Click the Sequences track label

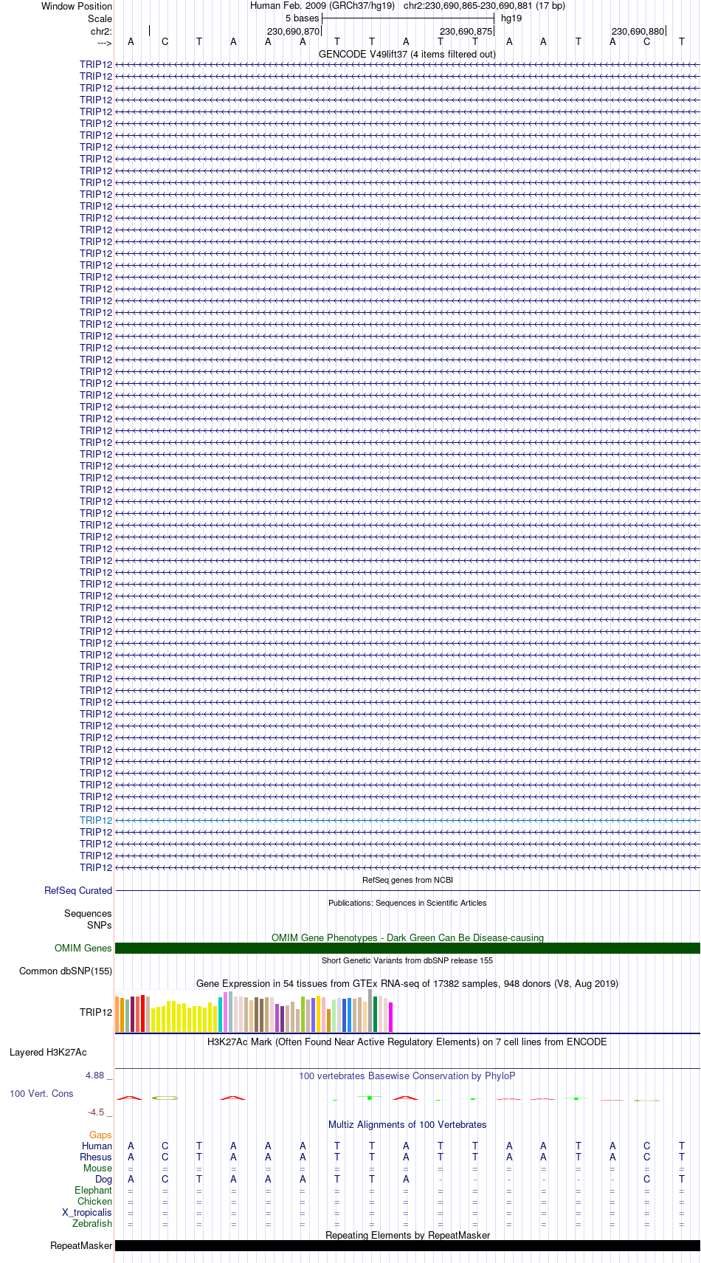click(88, 914)
